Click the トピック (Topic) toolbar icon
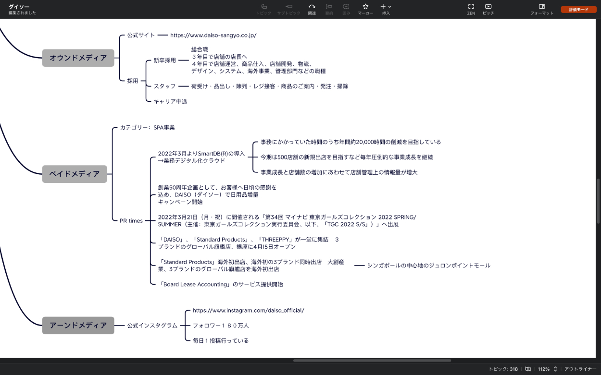Screen dimensions: 601x375 (x=263, y=7)
